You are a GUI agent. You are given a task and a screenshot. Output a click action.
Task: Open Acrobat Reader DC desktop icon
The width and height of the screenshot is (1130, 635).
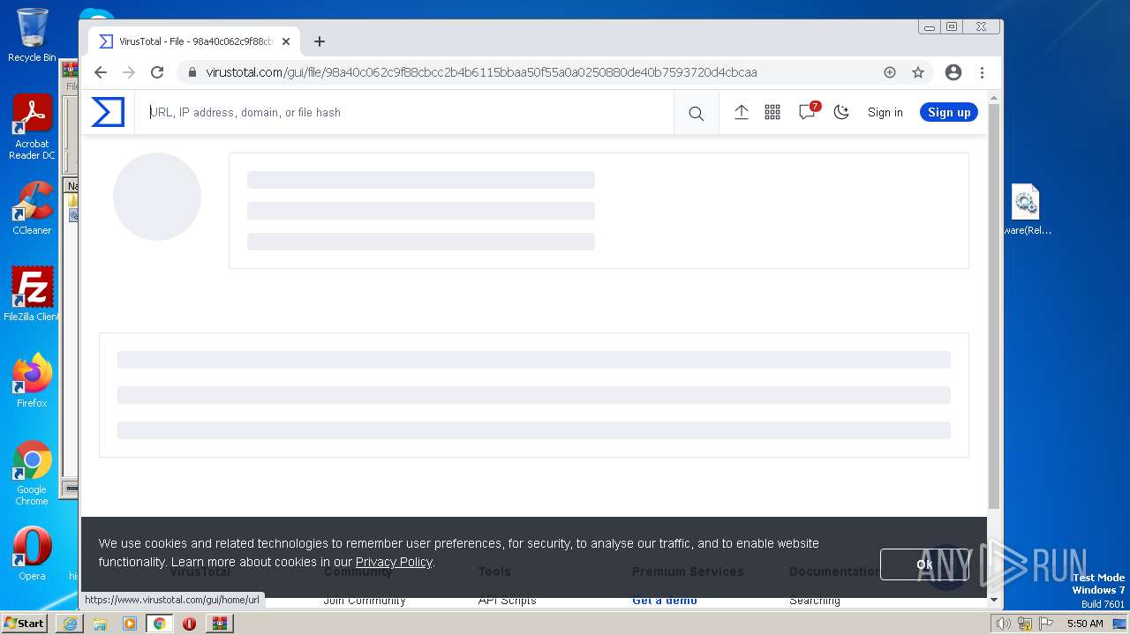[32, 128]
